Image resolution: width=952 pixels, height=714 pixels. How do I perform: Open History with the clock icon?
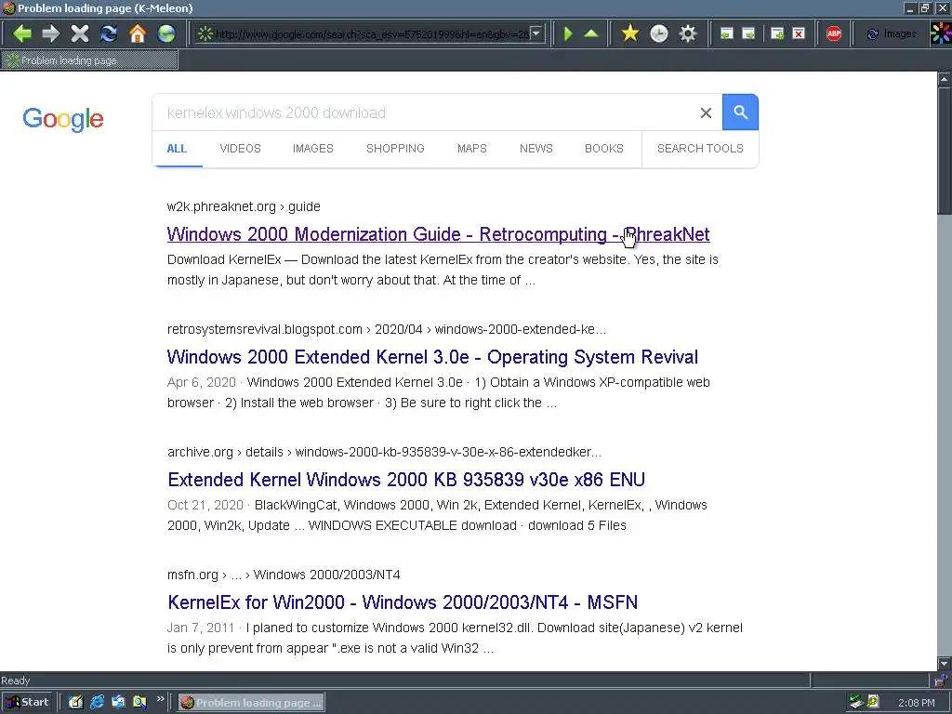point(659,33)
